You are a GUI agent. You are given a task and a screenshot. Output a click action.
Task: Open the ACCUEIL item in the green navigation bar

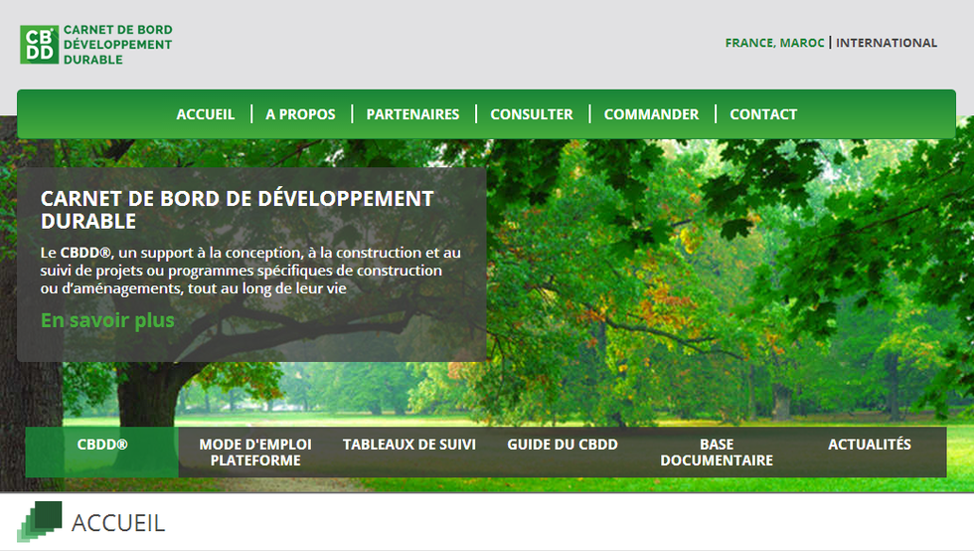(x=206, y=114)
